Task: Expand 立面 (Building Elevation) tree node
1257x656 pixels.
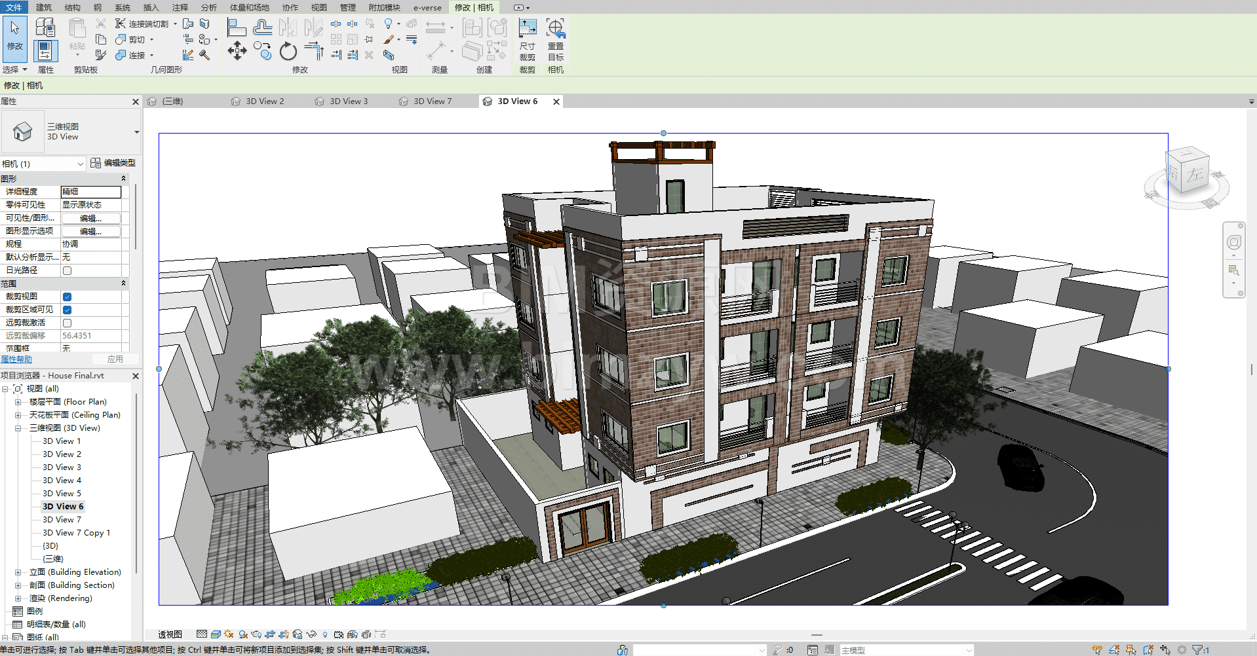Action: (x=18, y=572)
